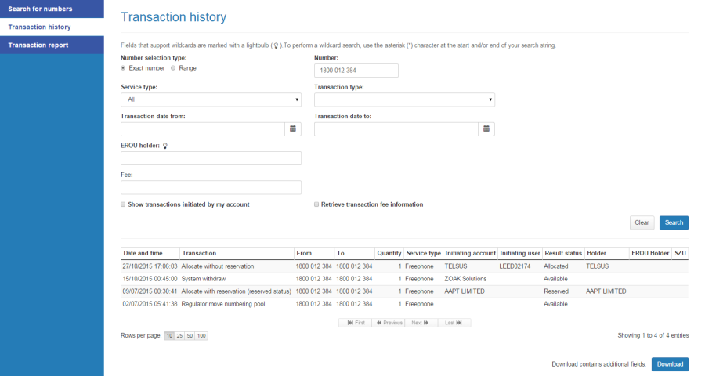The image size is (705, 376).
Task: Click date cell 15/10/2015 00:45:00
Action: [150, 279]
